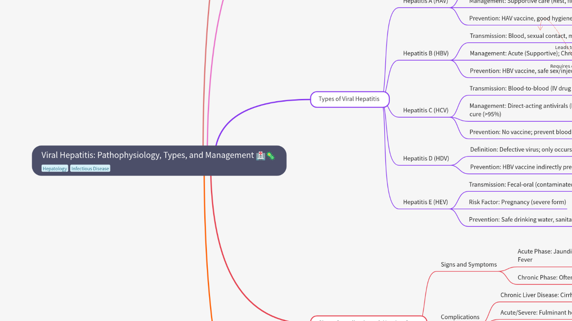The height and width of the screenshot is (321, 572).
Task: Click the hospital emoji in the root title
Action: pyautogui.click(x=261, y=156)
